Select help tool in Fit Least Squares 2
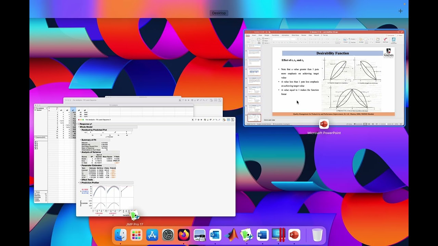This screenshot has height=246, width=438. tap(196, 120)
